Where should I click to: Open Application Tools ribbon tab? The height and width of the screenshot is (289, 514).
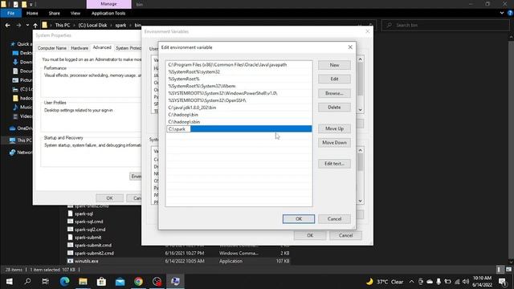click(108, 13)
